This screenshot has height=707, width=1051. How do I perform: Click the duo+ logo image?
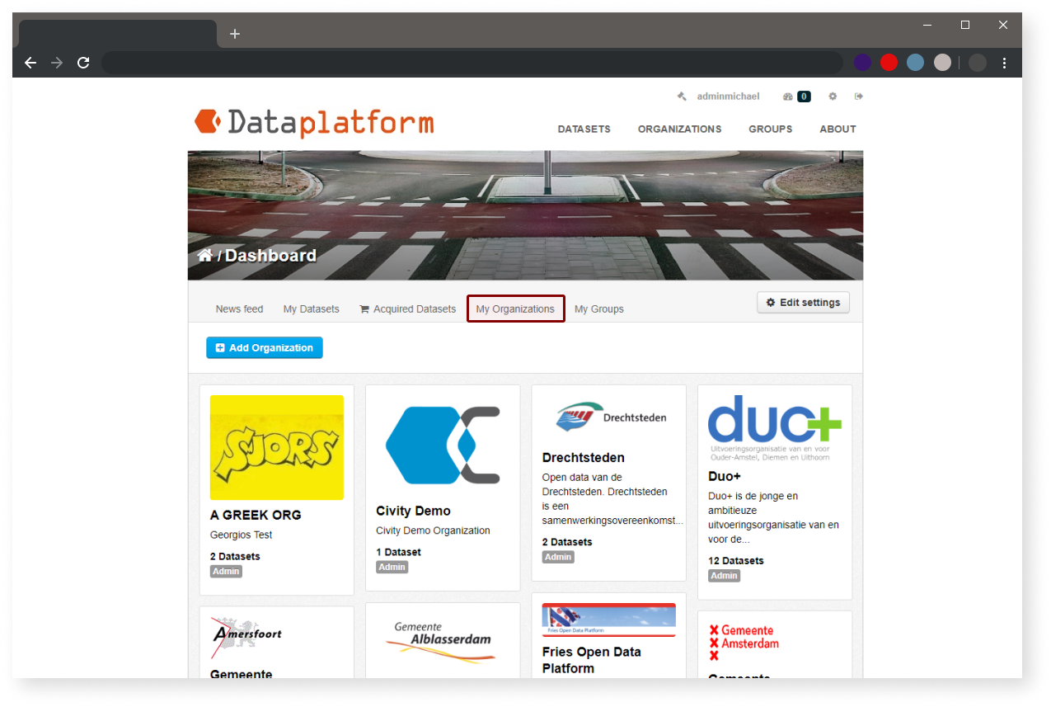775,428
